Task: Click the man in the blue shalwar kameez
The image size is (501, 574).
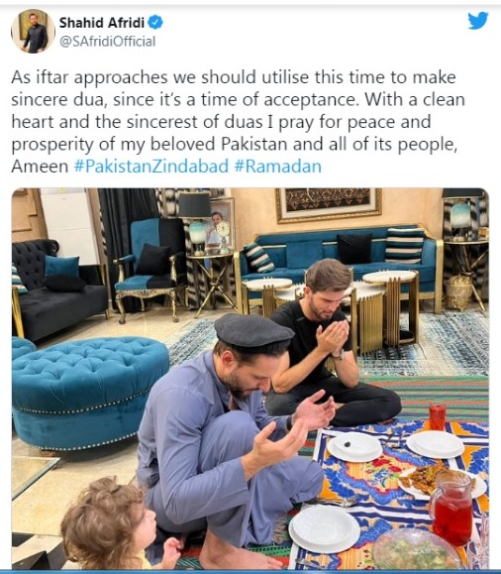Action: (x=234, y=439)
